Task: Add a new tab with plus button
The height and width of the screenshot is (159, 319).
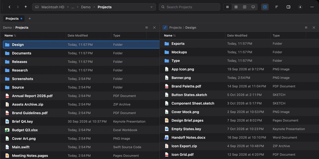Action: 30,18
